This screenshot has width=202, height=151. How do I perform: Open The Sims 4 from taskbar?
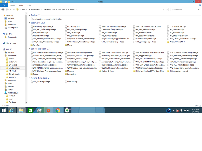[67, 110]
